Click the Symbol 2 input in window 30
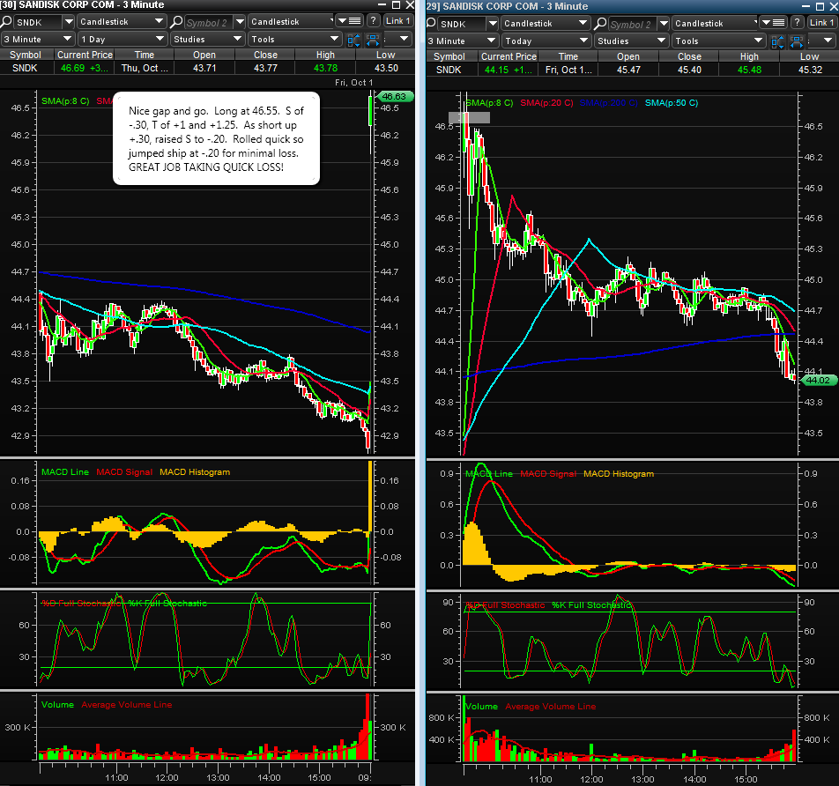 (209, 23)
